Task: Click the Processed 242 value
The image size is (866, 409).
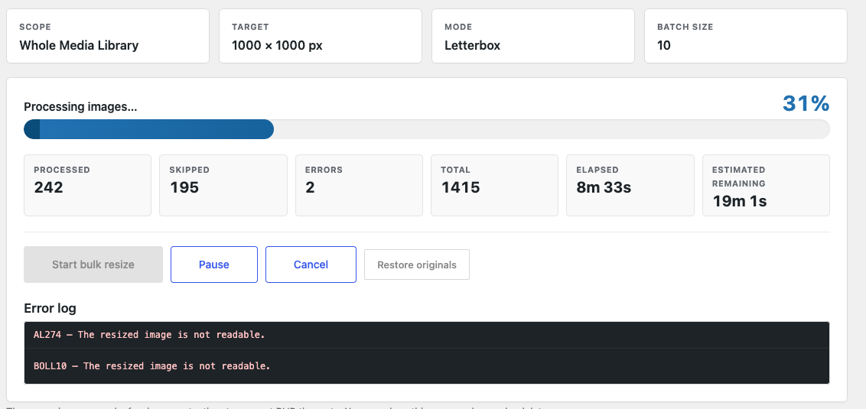Action: [x=49, y=187]
